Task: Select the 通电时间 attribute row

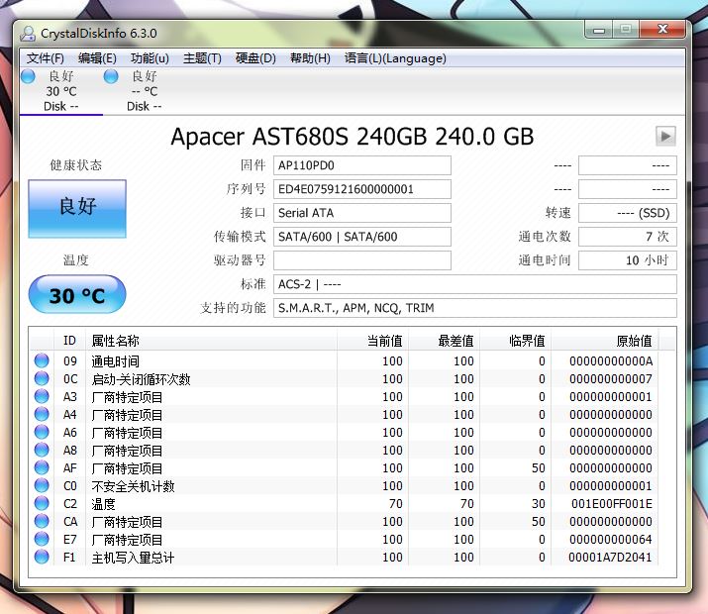Action: pyautogui.click(x=344, y=360)
